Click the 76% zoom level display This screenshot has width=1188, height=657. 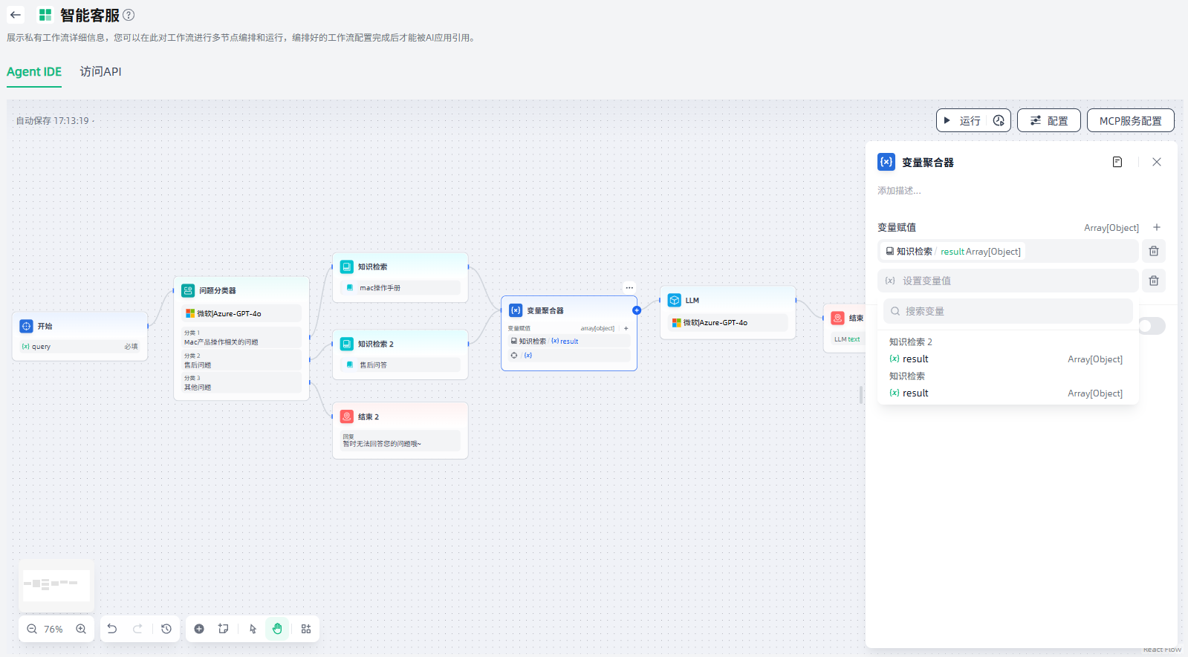[53, 629]
